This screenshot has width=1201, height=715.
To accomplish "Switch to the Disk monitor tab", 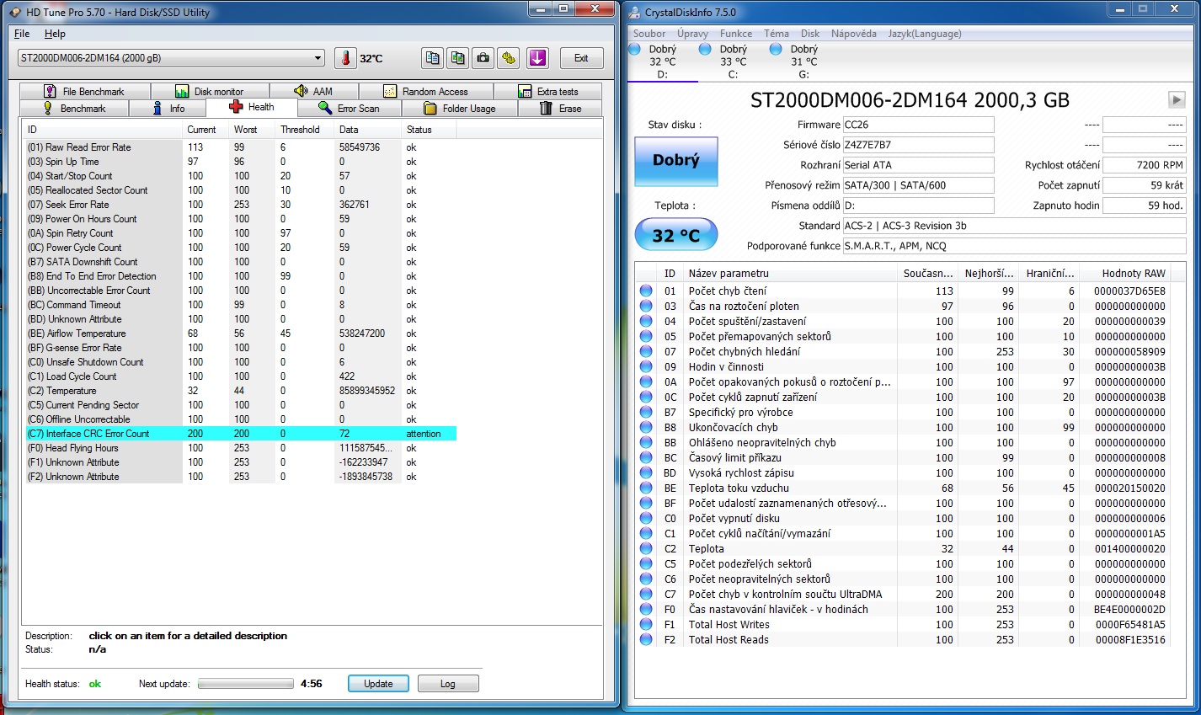I will click(210, 91).
